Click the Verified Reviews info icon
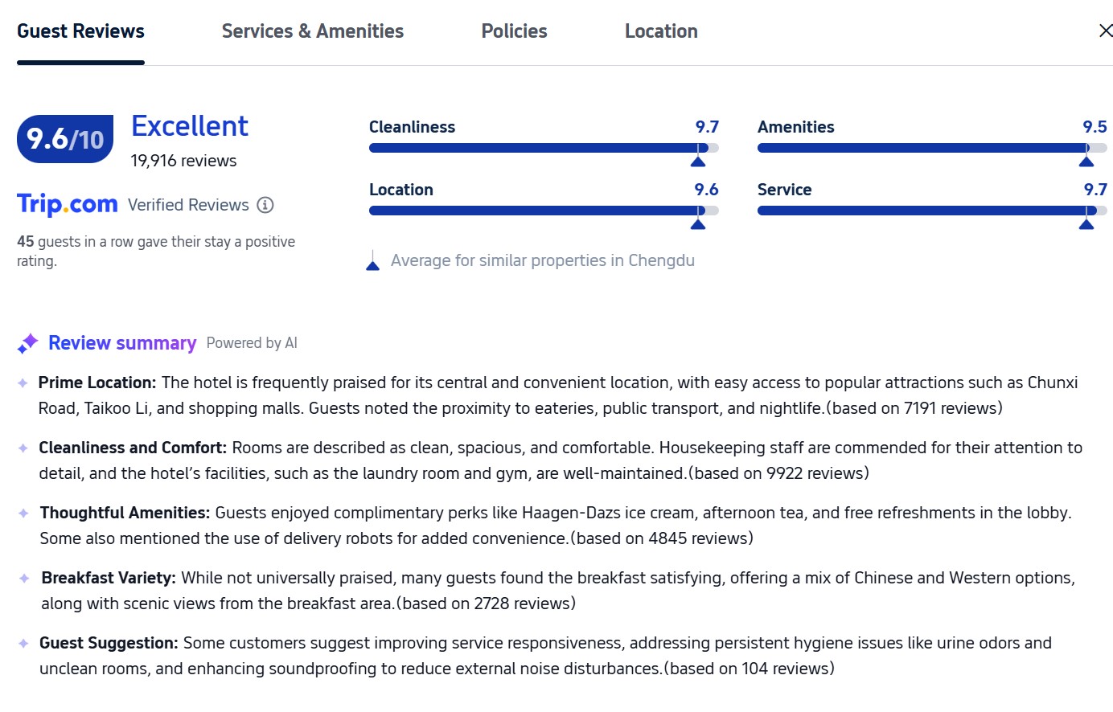Screen dimensions: 1113x712 (x=265, y=205)
